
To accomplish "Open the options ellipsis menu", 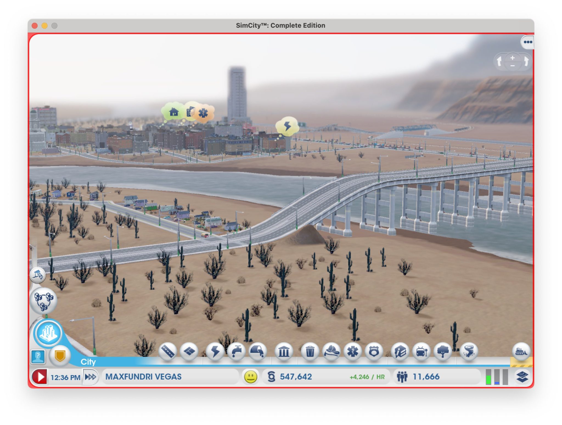I will [527, 42].
